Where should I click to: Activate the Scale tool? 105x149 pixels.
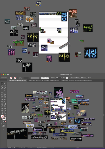coord(5,97)
